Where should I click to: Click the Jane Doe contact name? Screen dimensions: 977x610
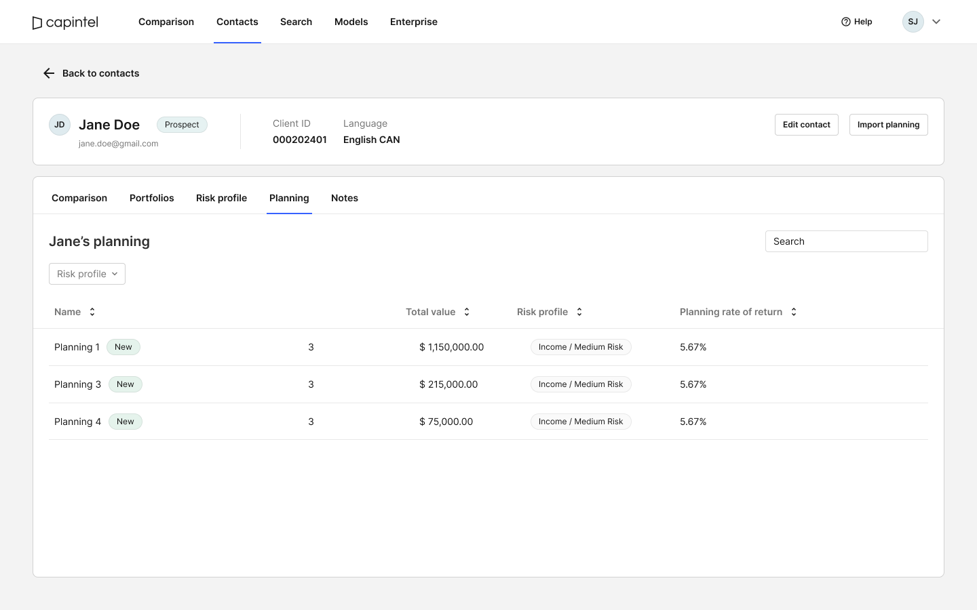(109, 125)
